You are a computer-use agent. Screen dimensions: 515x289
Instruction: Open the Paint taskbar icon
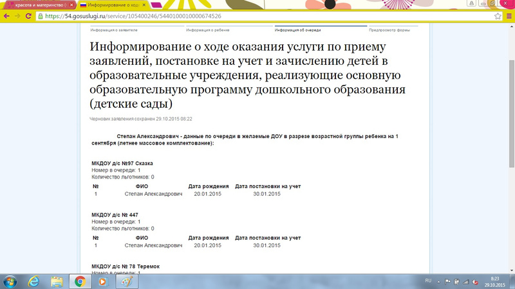click(x=127, y=282)
